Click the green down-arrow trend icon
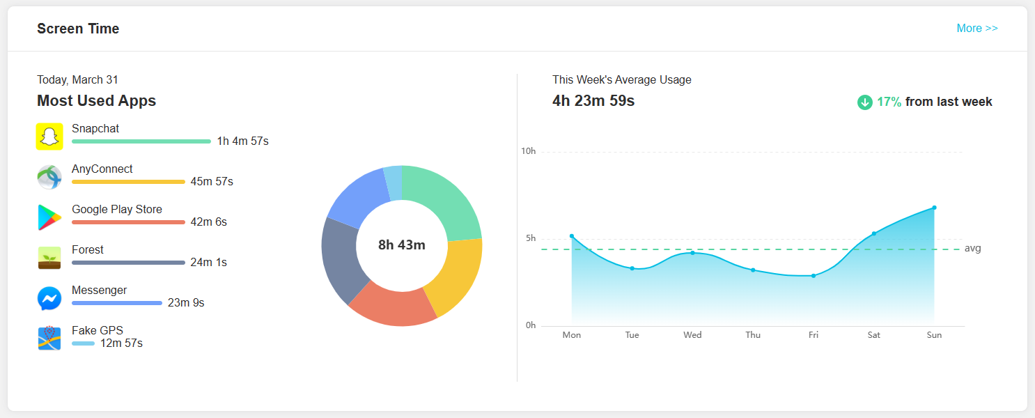Viewport: 1035px width, 418px height. [865, 102]
